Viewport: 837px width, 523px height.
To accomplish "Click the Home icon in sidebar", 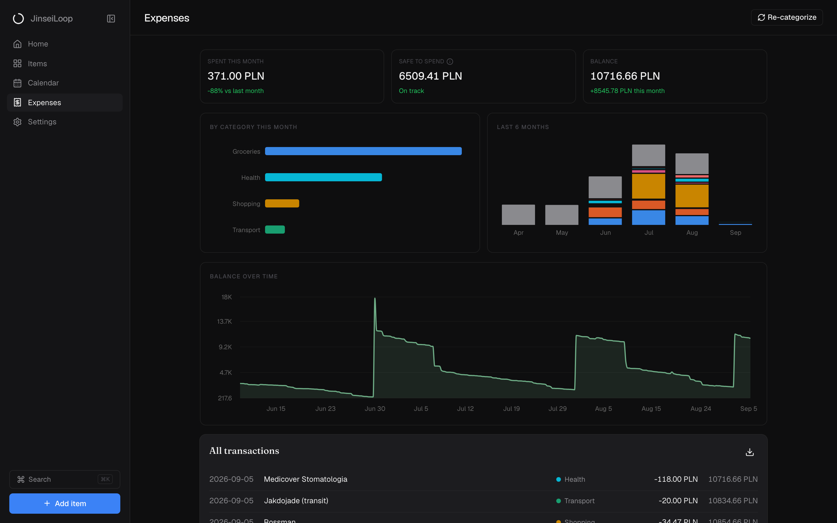I will [x=17, y=44].
